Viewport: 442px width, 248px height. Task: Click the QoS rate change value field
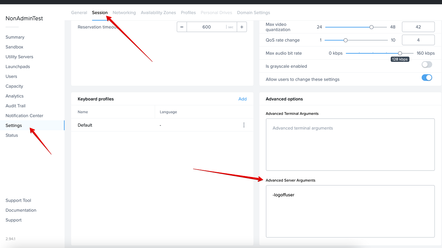(418, 40)
